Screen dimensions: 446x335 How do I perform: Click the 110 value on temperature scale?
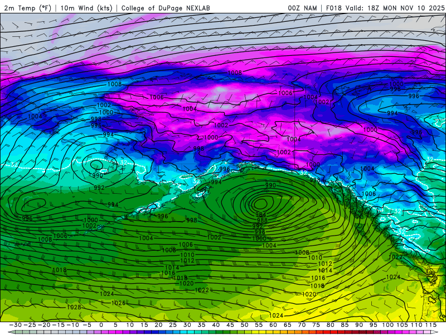[416, 325]
